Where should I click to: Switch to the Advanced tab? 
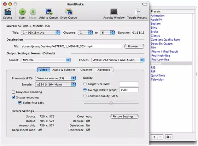pos(104,70)
